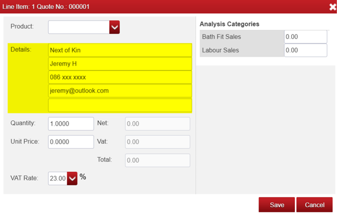
Task: Click the 'Net:' label
Action: click(x=103, y=123)
